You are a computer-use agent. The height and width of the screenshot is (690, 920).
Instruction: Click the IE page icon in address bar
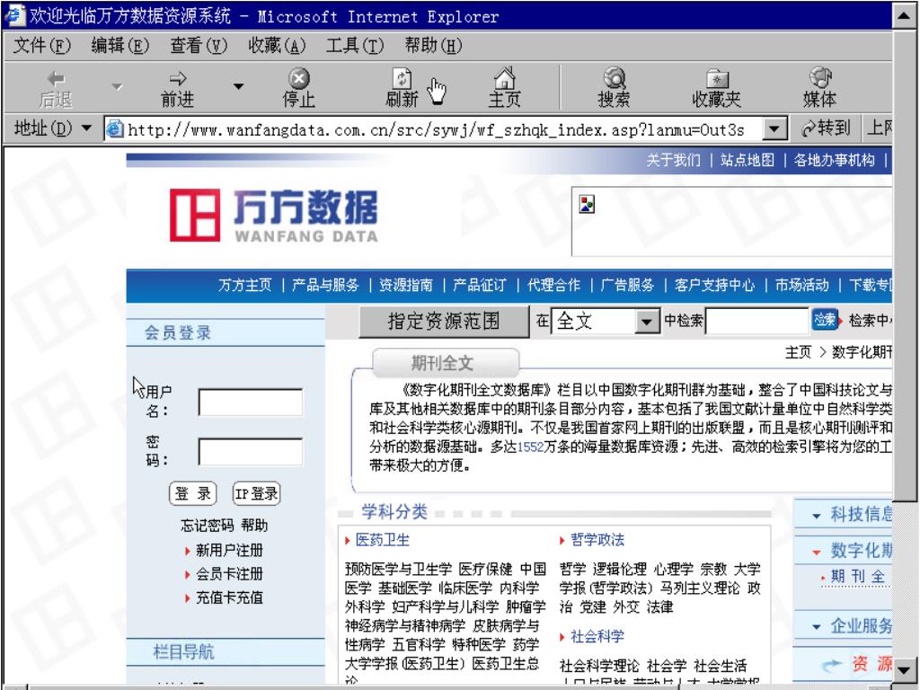pyautogui.click(x=114, y=129)
